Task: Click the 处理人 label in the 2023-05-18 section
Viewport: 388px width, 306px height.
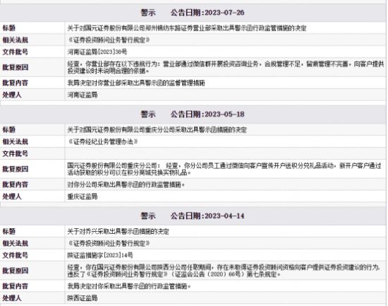Action: click(x=12, y=196)
